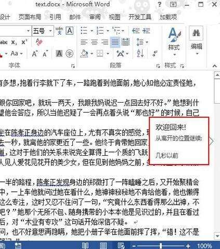This screenshot has width=220, height=249.
Task: Clear all formatting with eraser icon
Action: 39,42
